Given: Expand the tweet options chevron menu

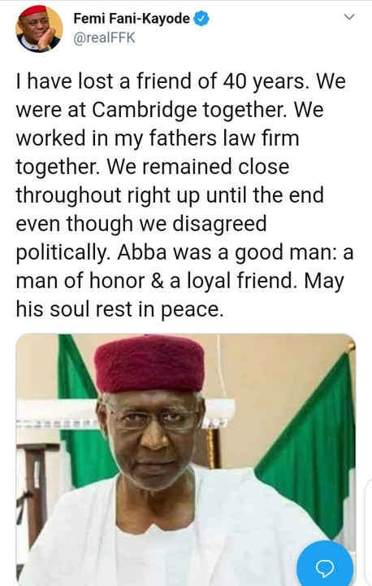Looking at the screenshot, I should 349,17.
